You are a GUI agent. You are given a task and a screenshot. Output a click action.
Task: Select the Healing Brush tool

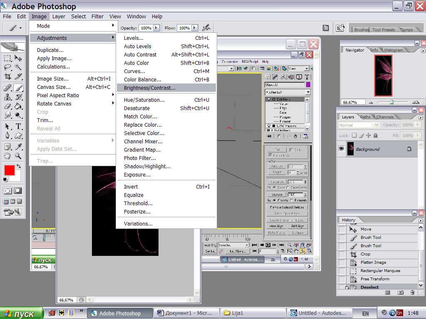coord(7,88)
